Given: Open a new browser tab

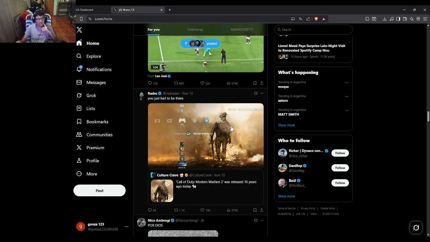Looking at the screenshot, I should click(x=170, y=10).
